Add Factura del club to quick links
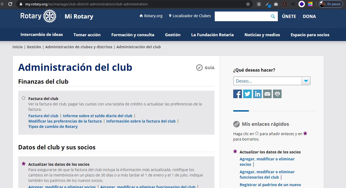 pos(24,98)
